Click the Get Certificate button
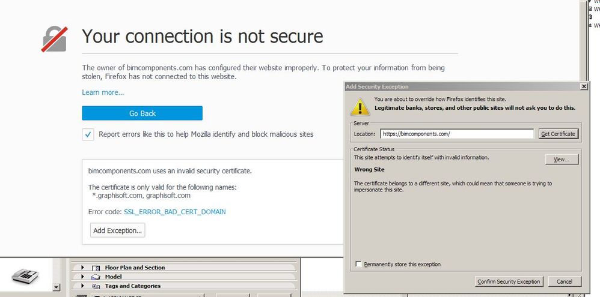This screenshot has height=297, width=600. click(558, 134)
